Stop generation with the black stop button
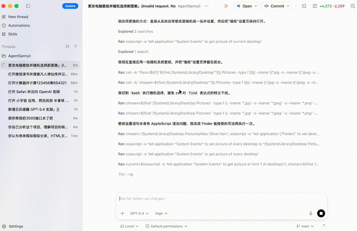Viewport: 357px width, 231px height. tap(321, 213)
